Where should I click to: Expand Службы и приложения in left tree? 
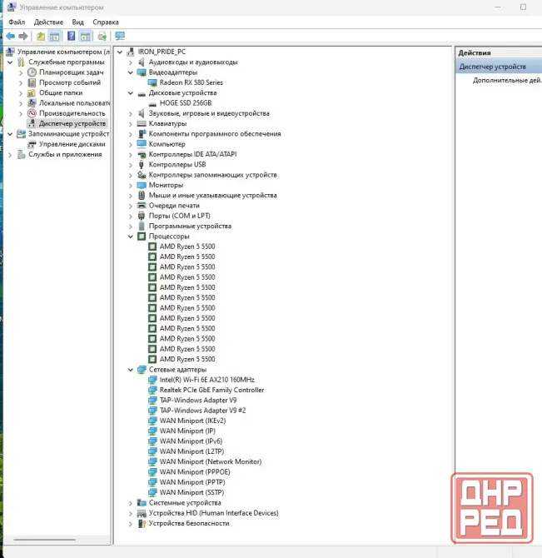point(10,155)
